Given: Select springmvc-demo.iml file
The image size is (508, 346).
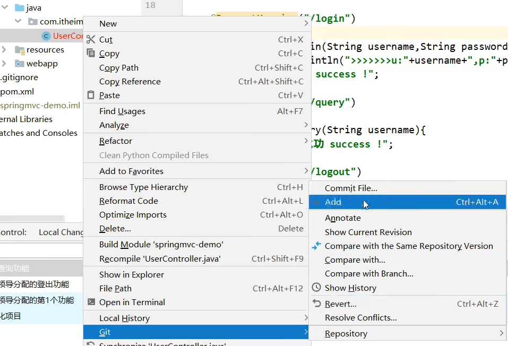Looking at the screenshot, I should click(x=40, y=106).
